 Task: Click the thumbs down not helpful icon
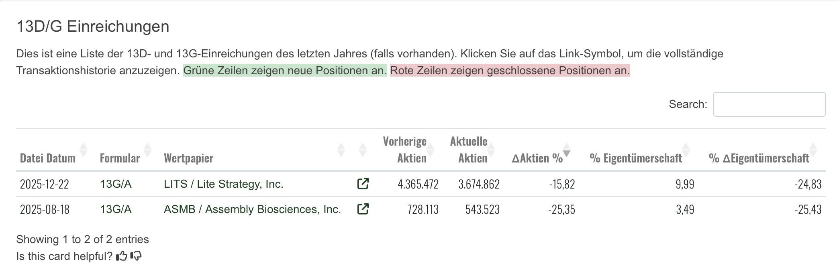[x=136, y=256]
